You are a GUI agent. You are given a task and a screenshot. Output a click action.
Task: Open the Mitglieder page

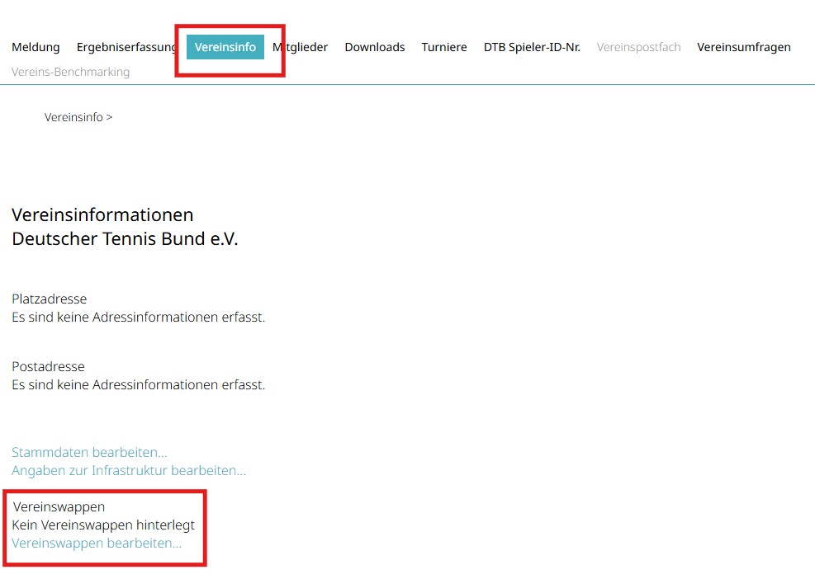click(x=303, y=47)
